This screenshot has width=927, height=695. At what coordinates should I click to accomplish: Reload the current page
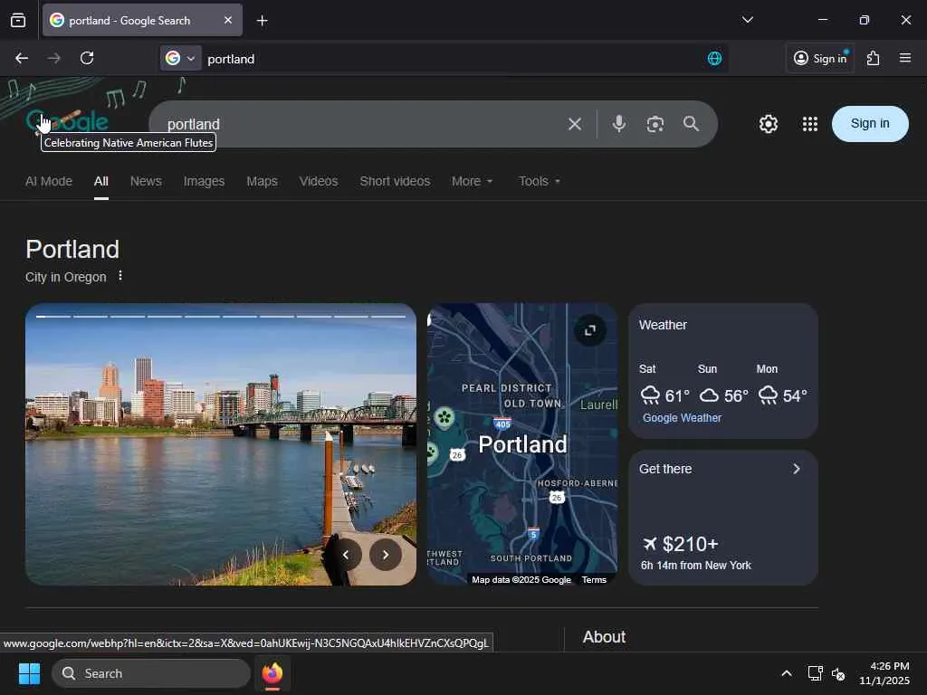87,58
